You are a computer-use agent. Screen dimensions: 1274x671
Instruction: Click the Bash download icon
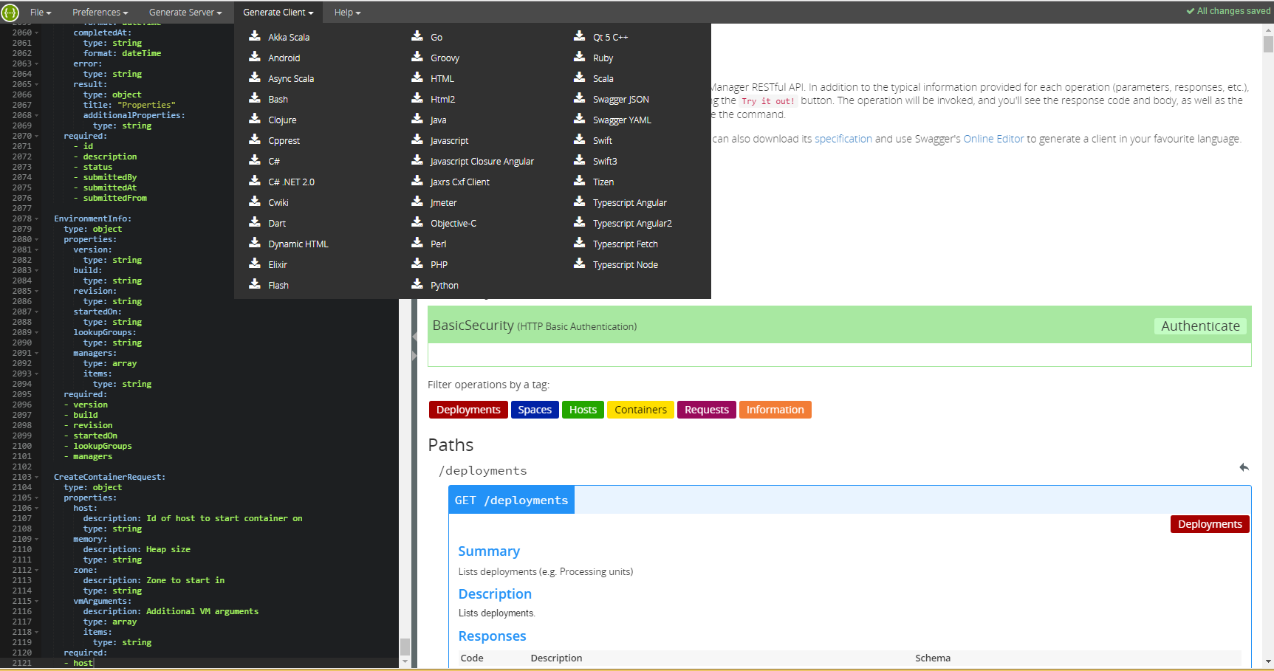255,98
